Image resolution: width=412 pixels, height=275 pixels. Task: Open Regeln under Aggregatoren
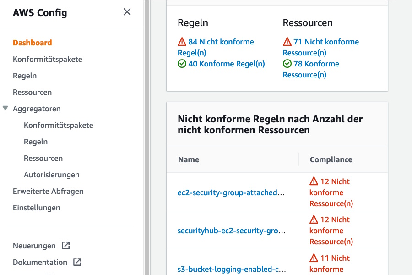(36, 142)
